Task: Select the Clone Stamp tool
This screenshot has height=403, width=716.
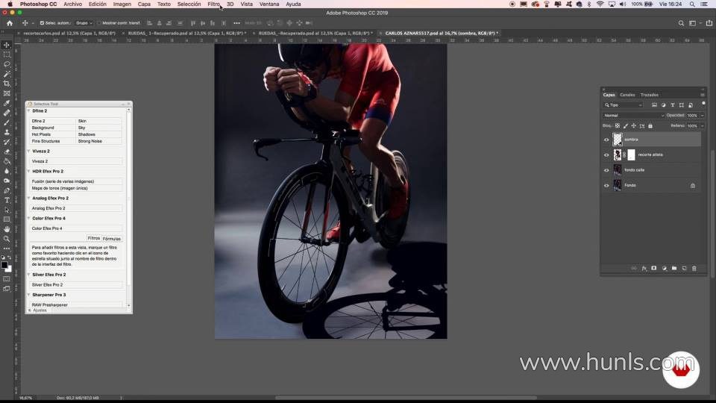Action: point(7,132)
